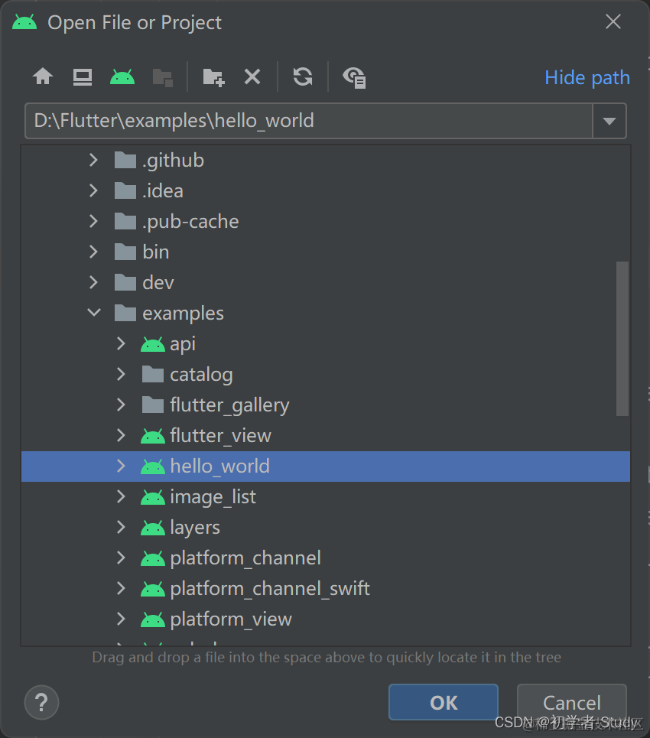Select the flutter_gallery entry text
This screenshot has height=738, width=650.
[229, 406]
